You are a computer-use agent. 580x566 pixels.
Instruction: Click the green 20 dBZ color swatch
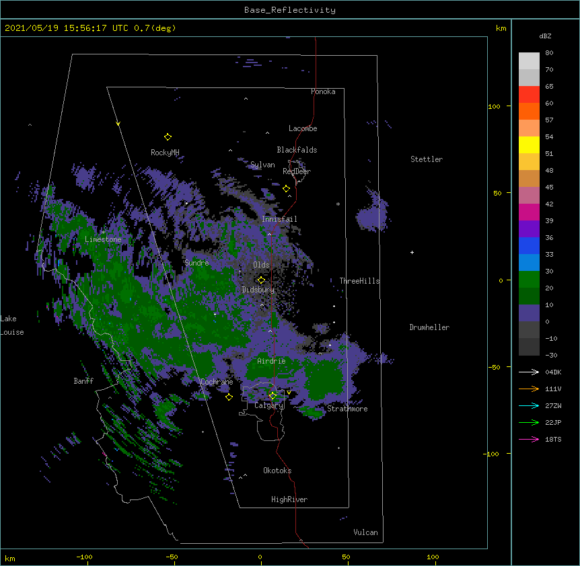(x=529, y=280)
